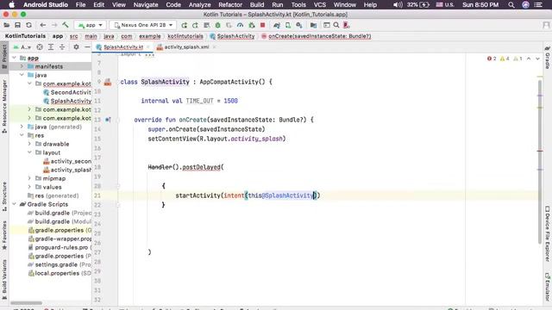Click the red error count indicator

tap(492, 59)
